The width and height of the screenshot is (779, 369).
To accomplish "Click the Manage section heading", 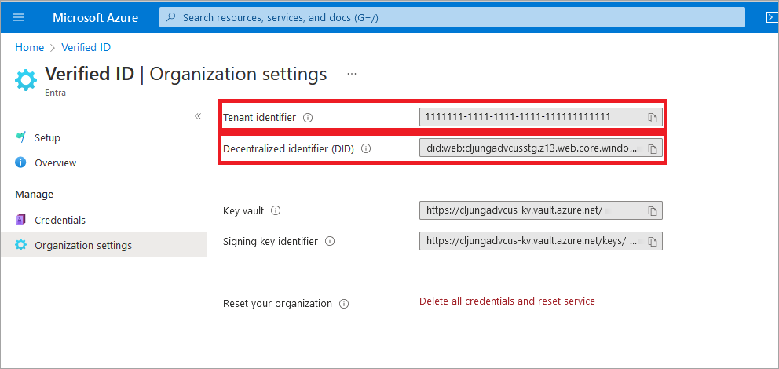I will coord(35,194).
